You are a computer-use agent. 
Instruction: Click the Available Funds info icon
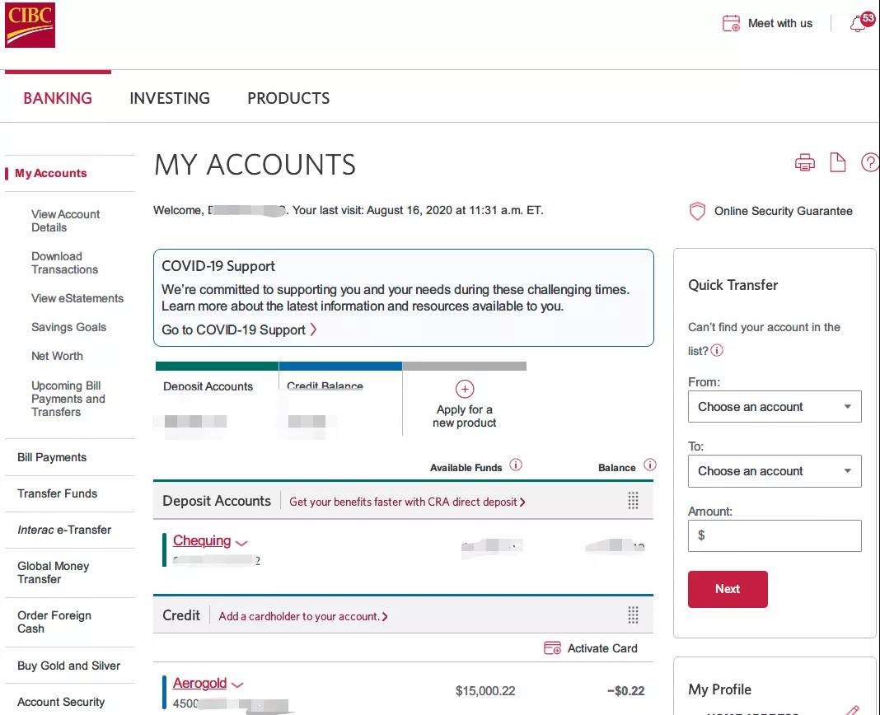[515, 465]
